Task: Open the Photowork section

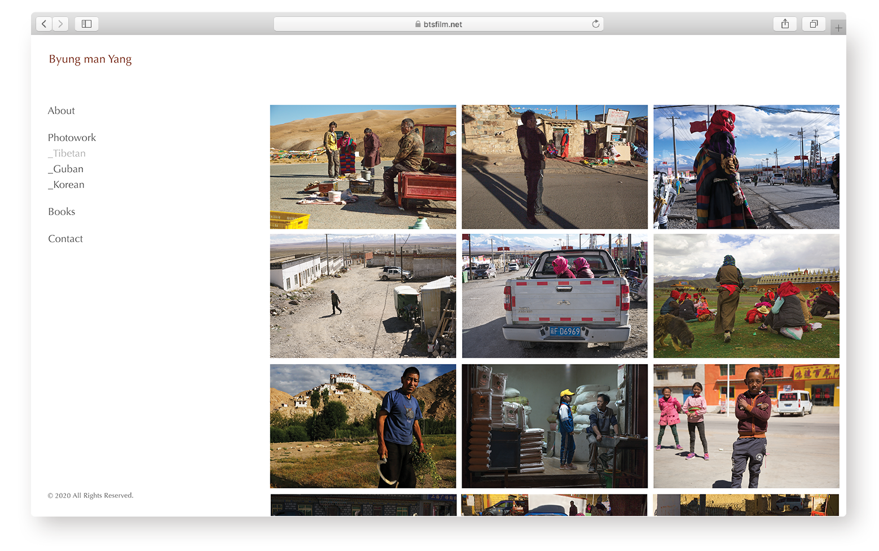Action: (x=72, y=138)
